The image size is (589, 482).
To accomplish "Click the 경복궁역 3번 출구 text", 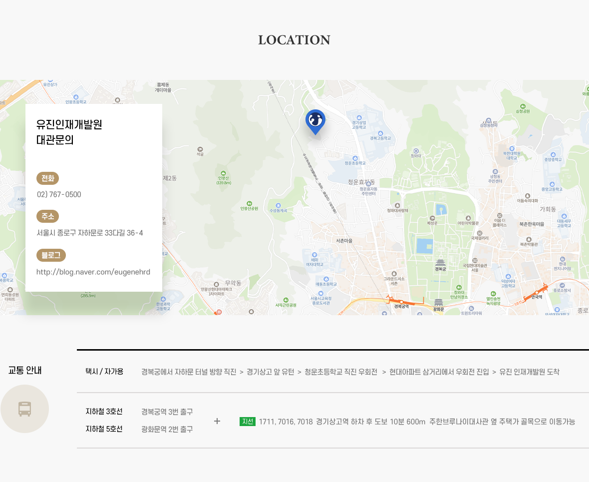I will pos(167,412).
